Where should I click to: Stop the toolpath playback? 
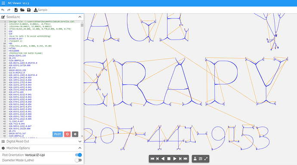pyautogui.click(x=169, y=159)
